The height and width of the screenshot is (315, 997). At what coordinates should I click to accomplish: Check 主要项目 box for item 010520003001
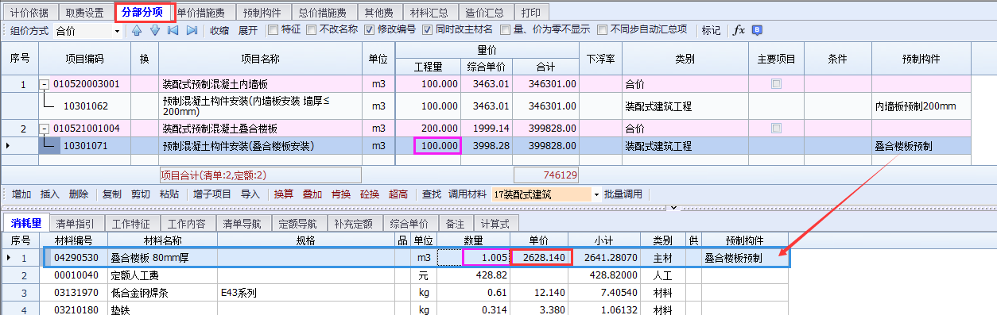coord(776,83)
